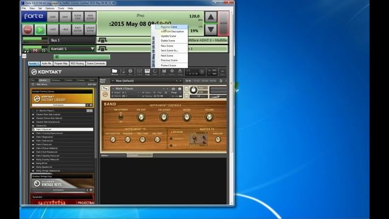389x219 pixels.
Task: Toggle the Kontakt Keyb keyboard icon
Action: coord(147,72)
